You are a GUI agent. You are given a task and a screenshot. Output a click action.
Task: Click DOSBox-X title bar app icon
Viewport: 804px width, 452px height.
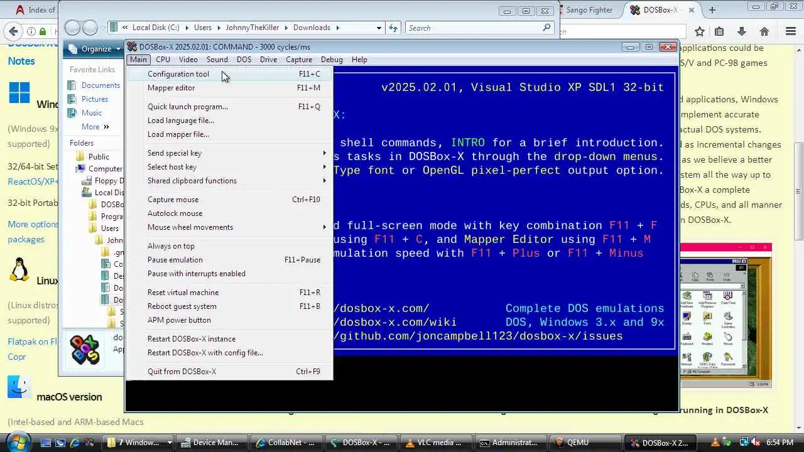(x=132, y=47)
